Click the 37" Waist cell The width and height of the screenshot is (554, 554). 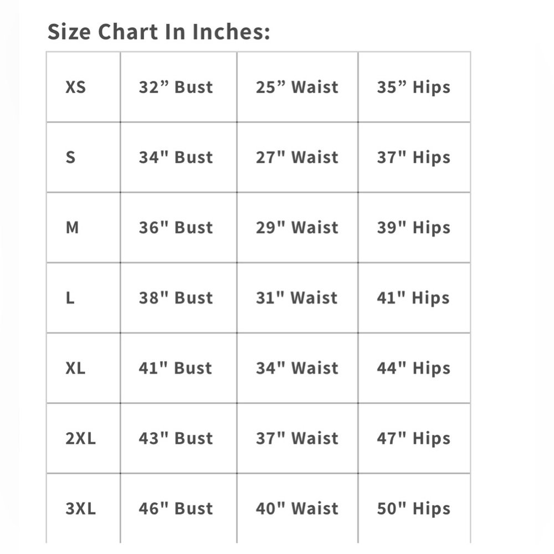click(297, 438)
